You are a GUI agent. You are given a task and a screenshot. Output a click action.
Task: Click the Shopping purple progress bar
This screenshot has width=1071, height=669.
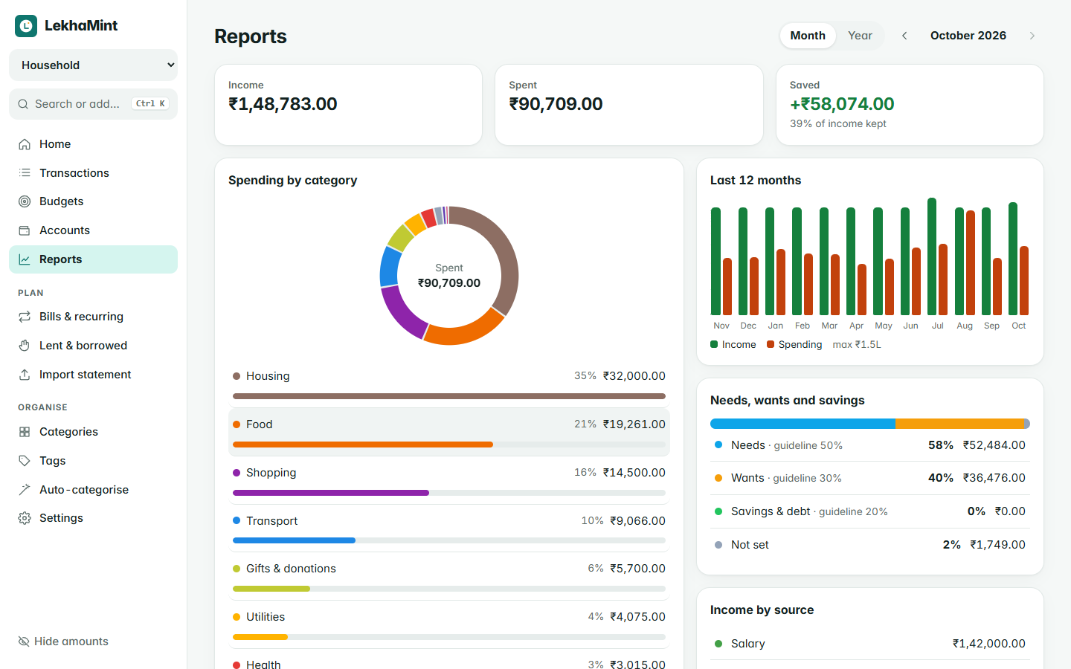point(331,493)
